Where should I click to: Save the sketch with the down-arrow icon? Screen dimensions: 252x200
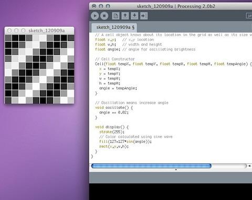click(134, 16)
